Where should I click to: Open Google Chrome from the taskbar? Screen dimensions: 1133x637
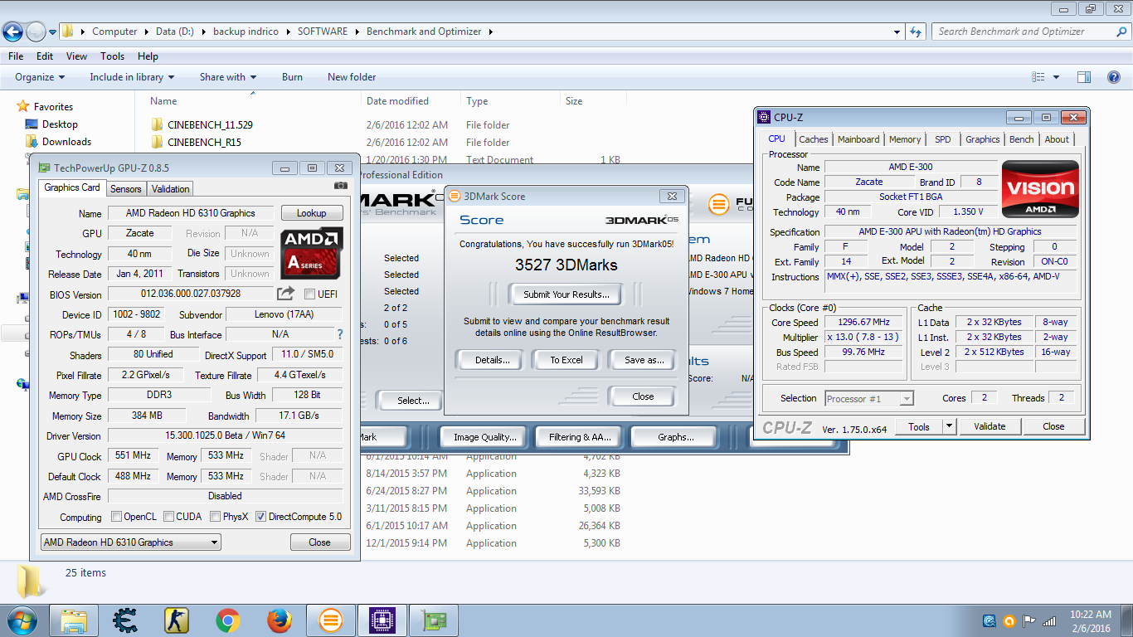coord(228,620)
